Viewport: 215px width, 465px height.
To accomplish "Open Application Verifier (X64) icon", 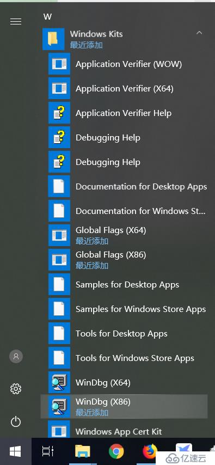I will 59,88.
